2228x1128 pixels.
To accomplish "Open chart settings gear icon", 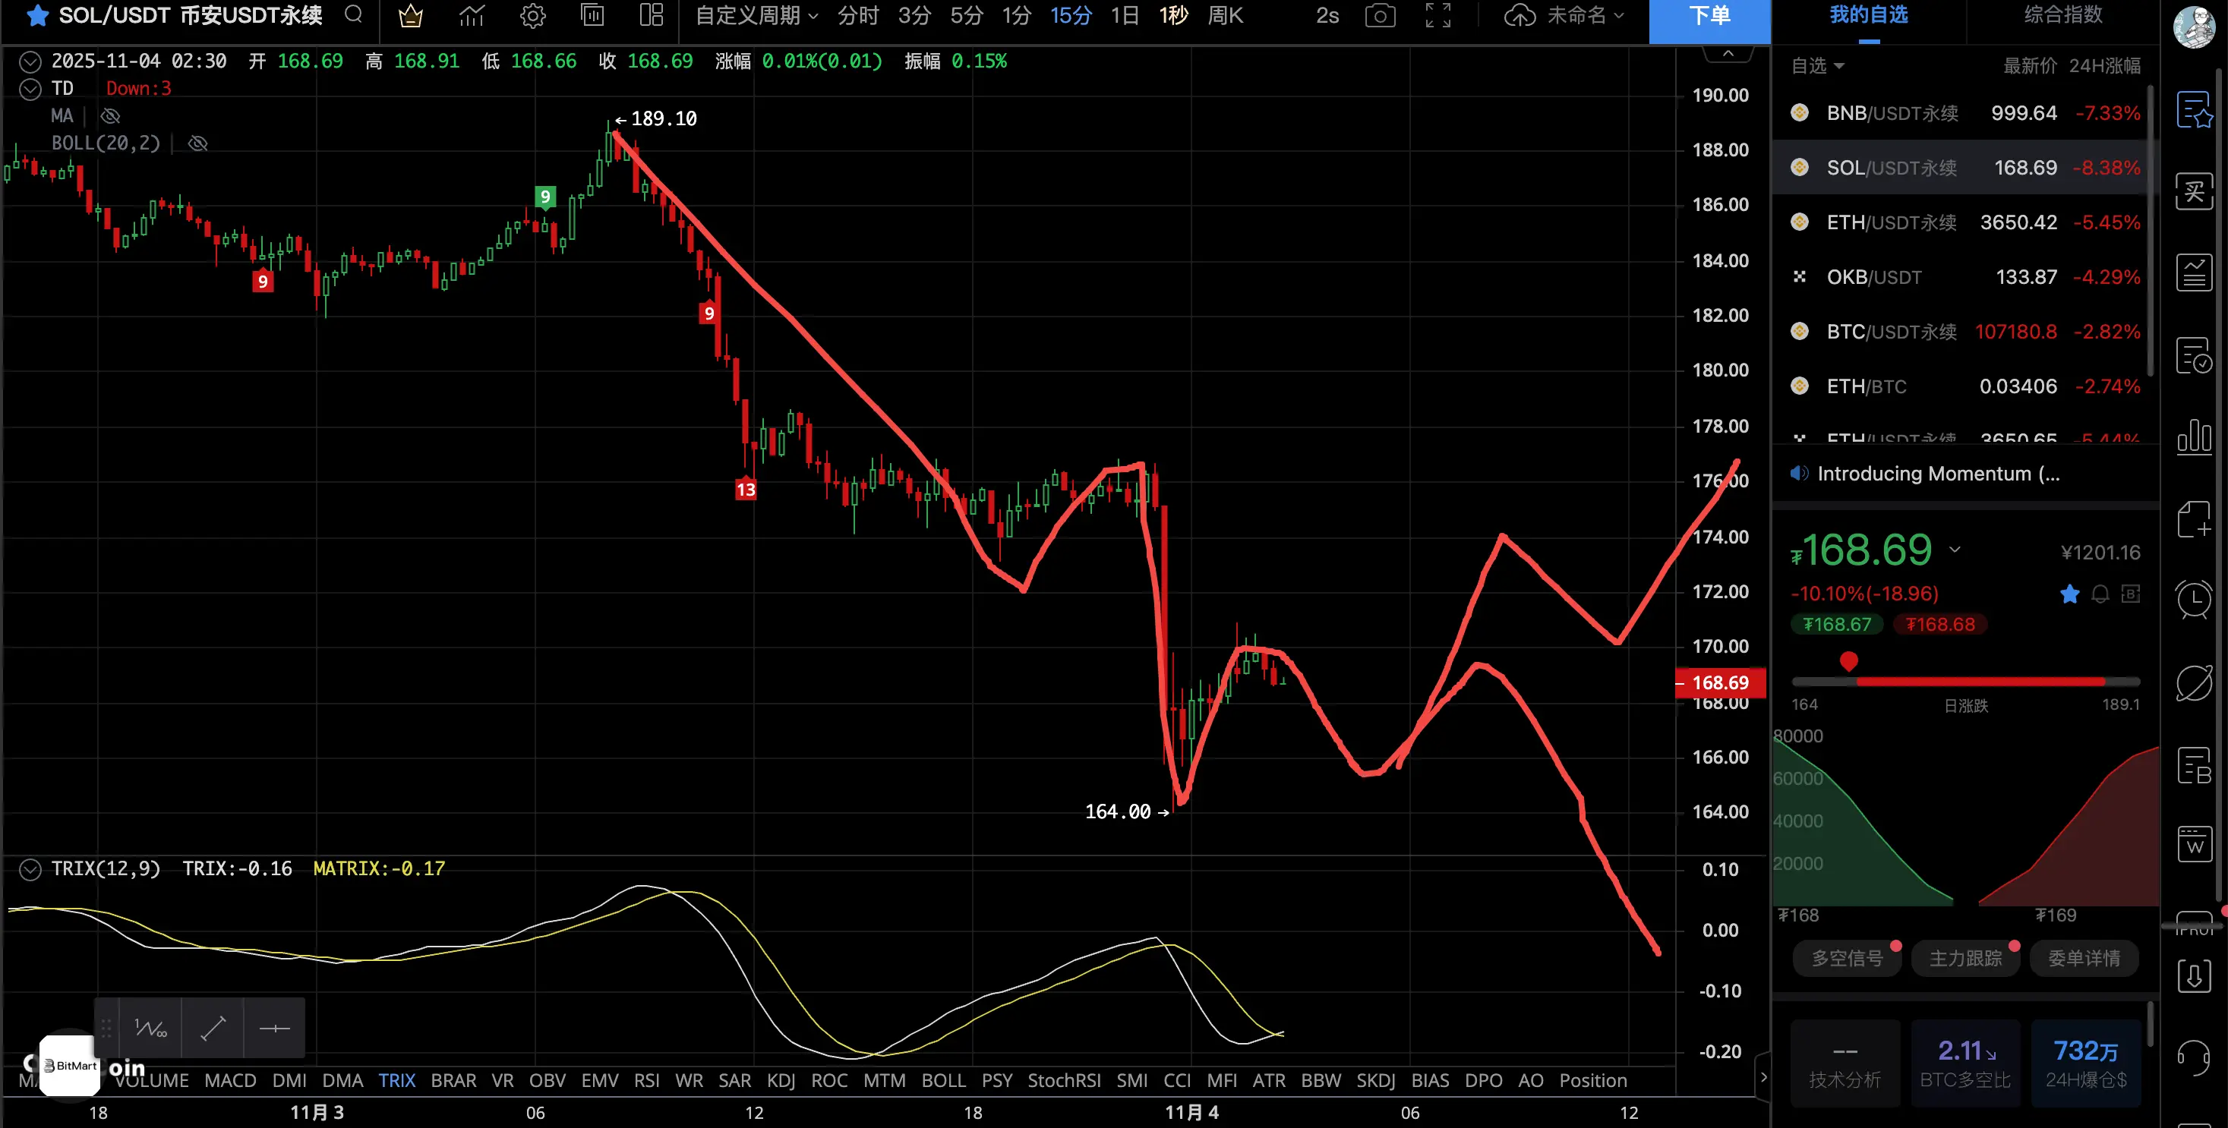I will 533,15.
